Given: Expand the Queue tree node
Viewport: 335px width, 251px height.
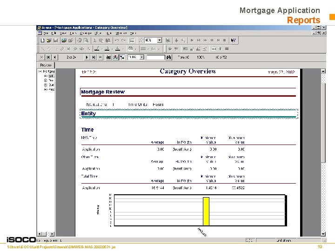Looking at the screenshot, I should [45, 85].
